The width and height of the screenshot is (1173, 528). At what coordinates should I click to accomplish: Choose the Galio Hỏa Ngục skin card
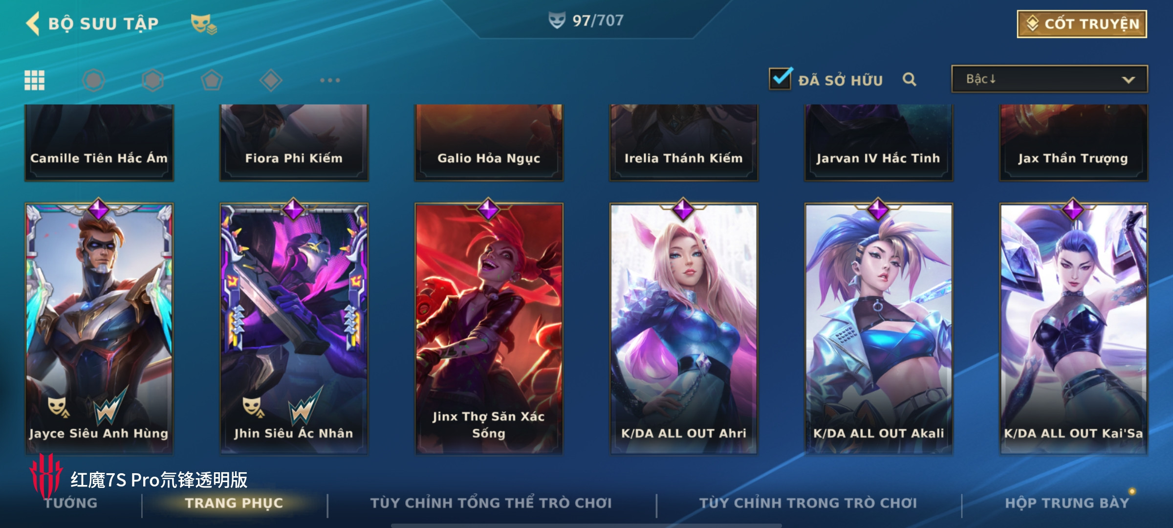click(x=489, y=143)
